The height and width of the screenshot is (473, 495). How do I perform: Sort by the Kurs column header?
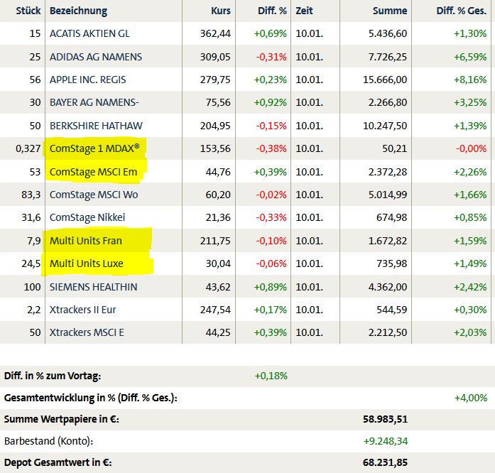221,11
